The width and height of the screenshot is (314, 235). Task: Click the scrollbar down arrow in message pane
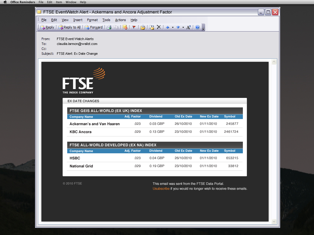point(274,222)
